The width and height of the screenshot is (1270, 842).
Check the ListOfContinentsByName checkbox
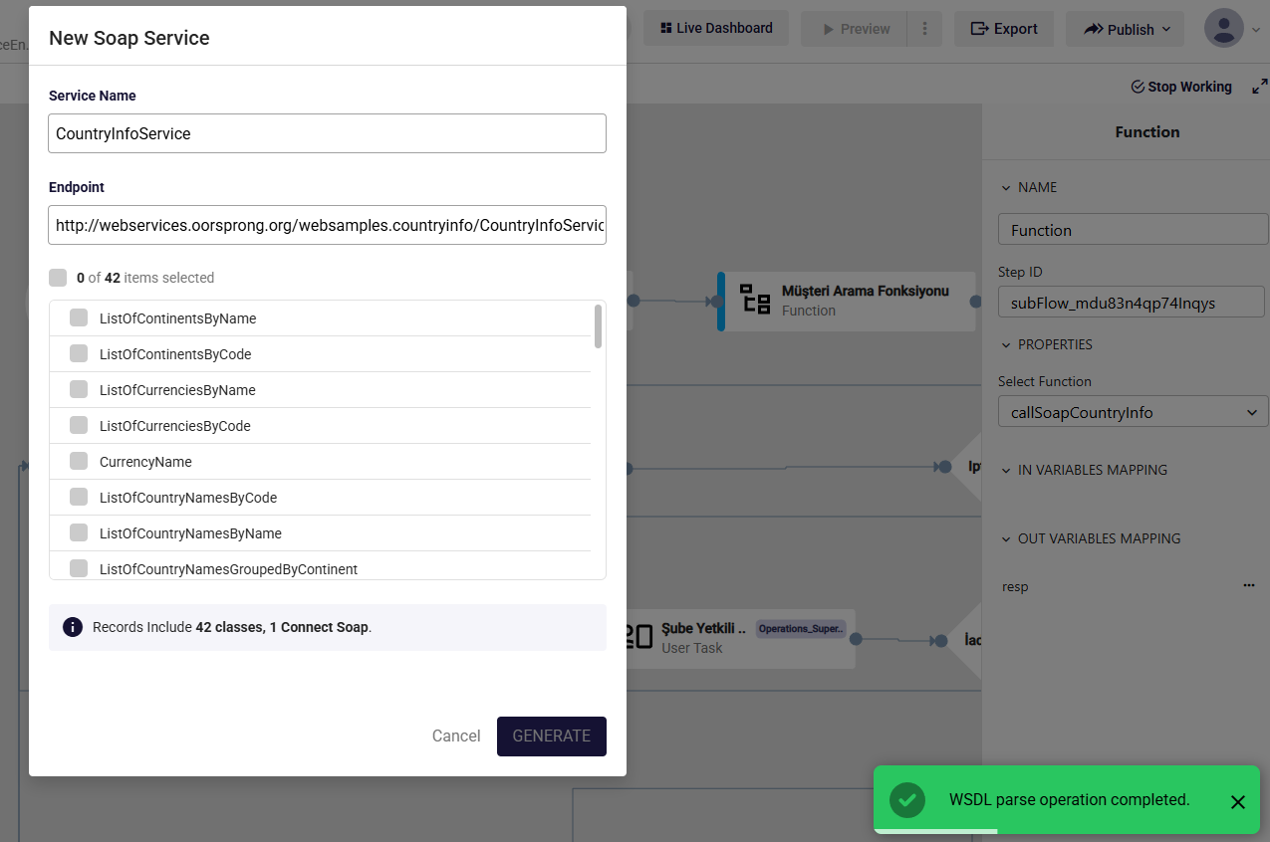[79, 317]
